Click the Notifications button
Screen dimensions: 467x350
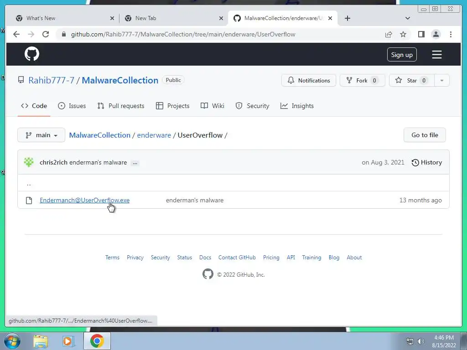[x=309, y=80]
